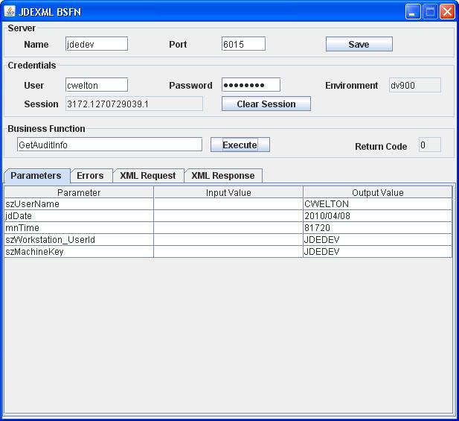Screen dimensions: 459x421
Task: Execute the business function
Action: coord(240,145)
